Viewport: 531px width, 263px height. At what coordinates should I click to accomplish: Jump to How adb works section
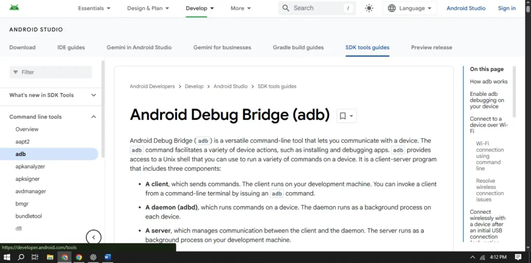point(488,81)
